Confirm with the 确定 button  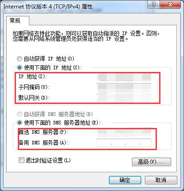point(125,180)
